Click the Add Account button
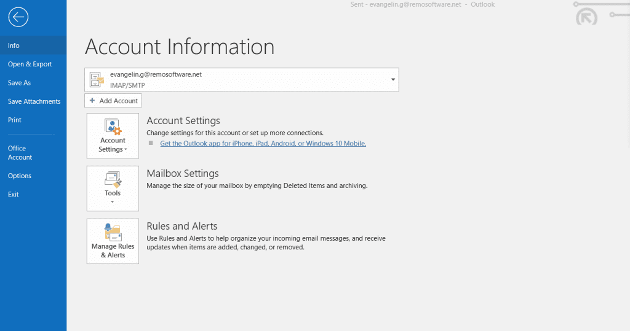Screen dimensions: 630x331 point(113,101)
